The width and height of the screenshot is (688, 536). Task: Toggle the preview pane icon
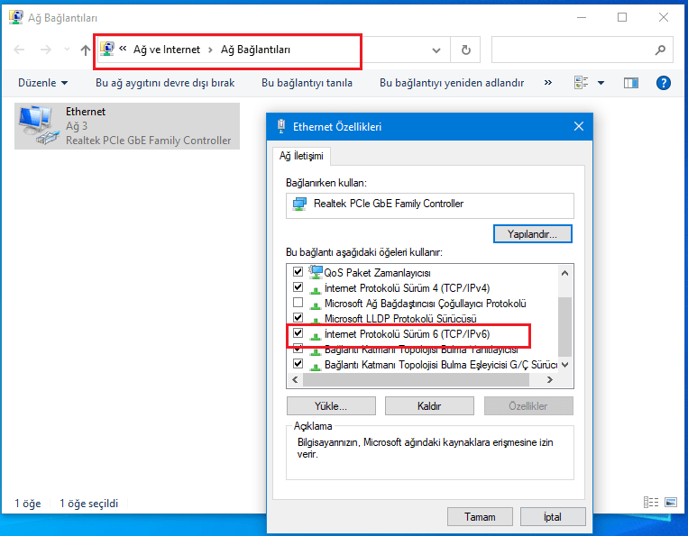631,83
